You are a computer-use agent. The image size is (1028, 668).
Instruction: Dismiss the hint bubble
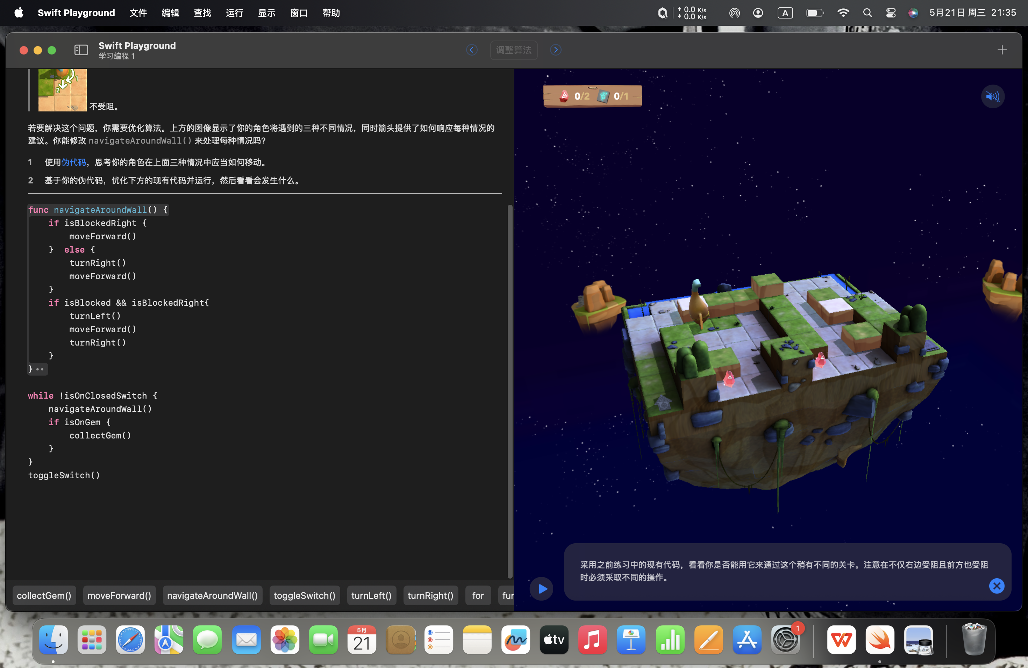point(997,586)
